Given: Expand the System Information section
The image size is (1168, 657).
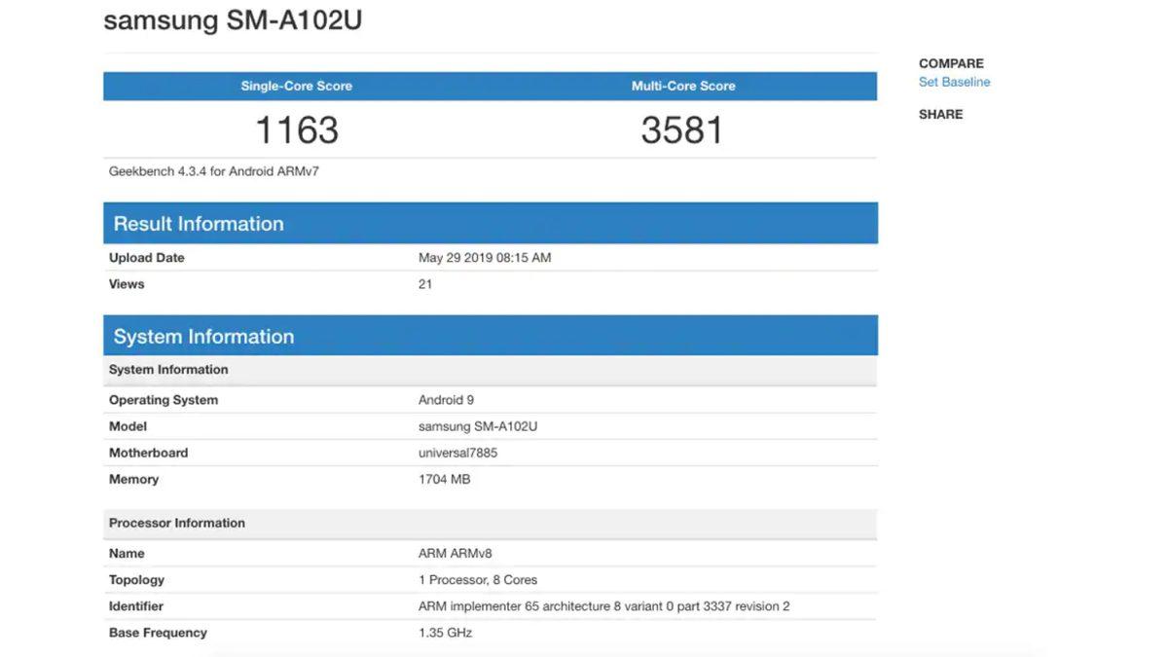Looking at the screenshot, I should pyautogui.click(x=204, y=336).
